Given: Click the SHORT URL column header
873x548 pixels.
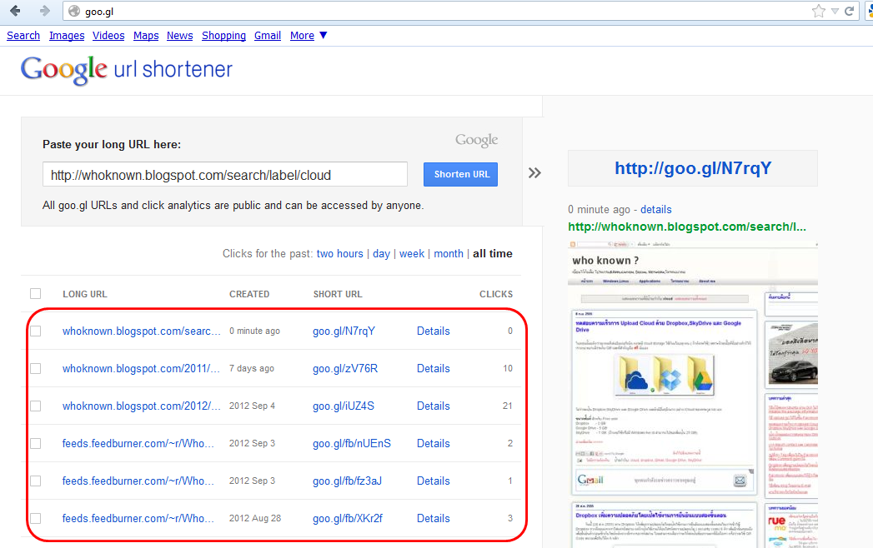Looking at the screenshot, I should click(338, 294).
